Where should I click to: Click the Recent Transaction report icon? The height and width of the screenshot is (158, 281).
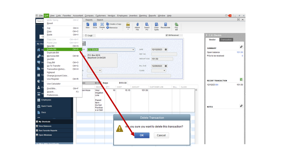(x=241, y=79)
